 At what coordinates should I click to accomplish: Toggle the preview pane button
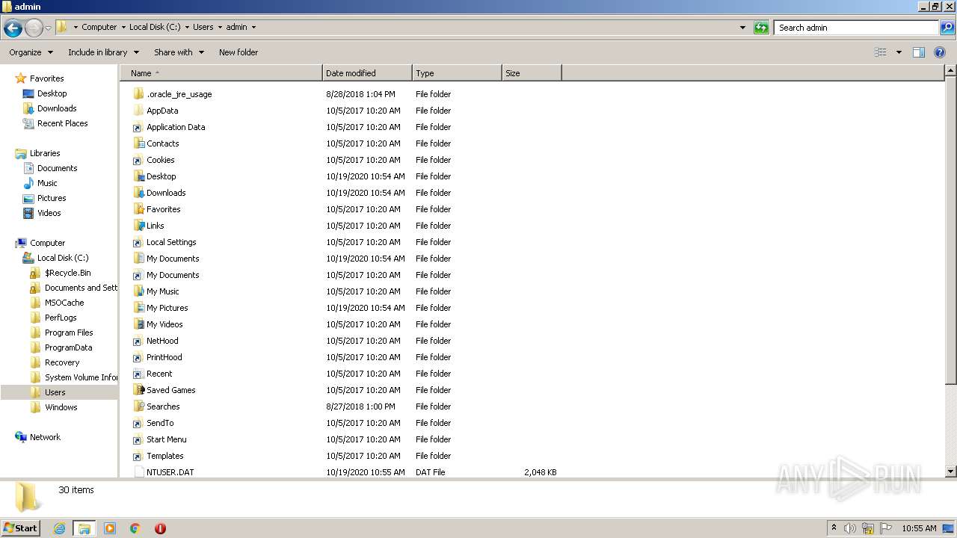[x=919, y=52]
